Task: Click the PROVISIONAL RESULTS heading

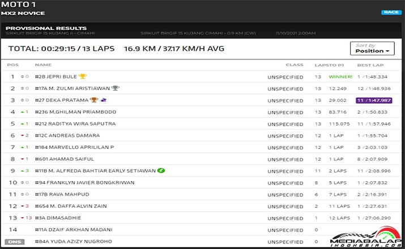Action: 46,28
